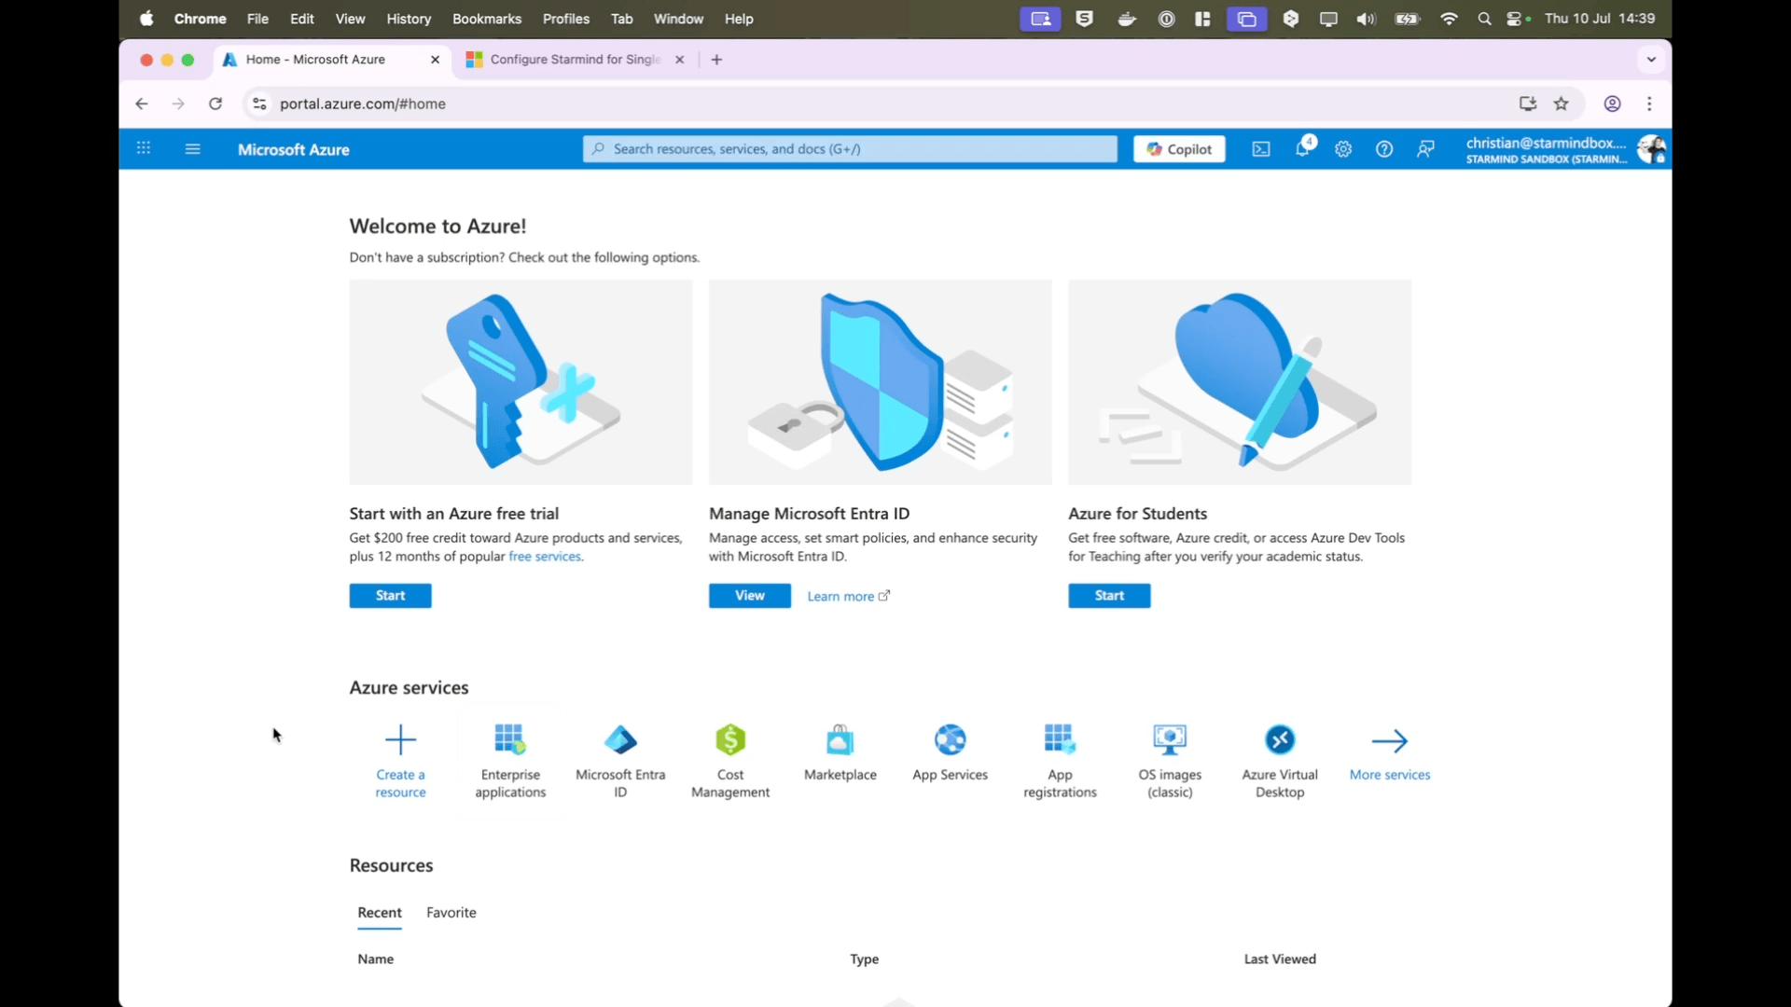Viewport: 1791px width, 1007px height.
Task: Open the app launcher grid icon
Action: 144,148
